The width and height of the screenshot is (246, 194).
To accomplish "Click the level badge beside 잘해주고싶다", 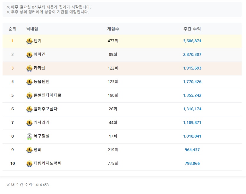I will tap(29, 109).
